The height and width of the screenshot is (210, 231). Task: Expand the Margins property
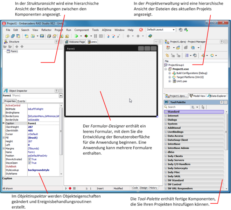[4, 148]
